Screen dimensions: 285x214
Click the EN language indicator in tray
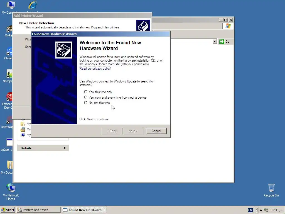[250, 210]
